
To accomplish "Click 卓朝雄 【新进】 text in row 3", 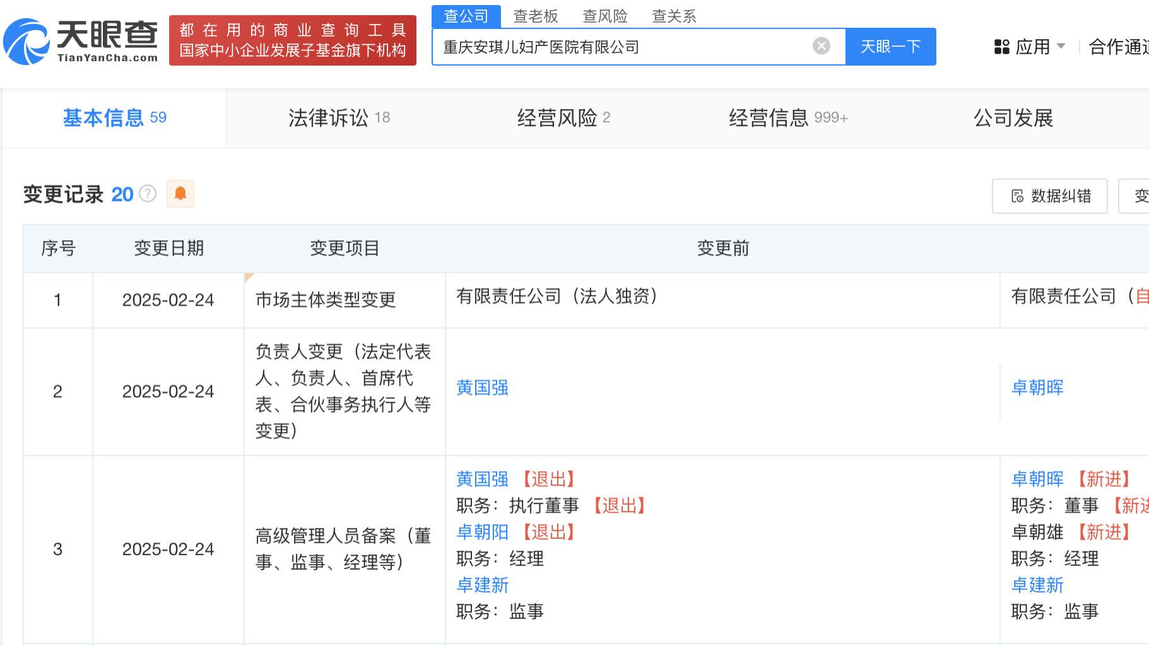I will 1071,532.
